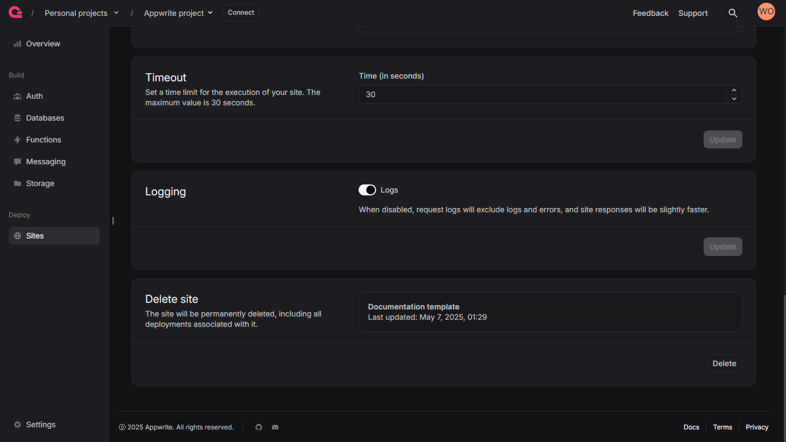Click the Functions lightning bolt icon
The image size is (786, 442).
(x=17, y=140)
